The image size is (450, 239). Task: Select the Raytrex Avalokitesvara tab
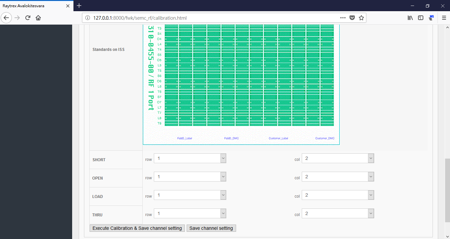point(36,6)
